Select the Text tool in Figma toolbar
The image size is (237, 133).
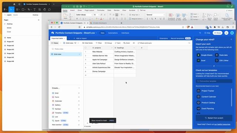click(34, 10)
